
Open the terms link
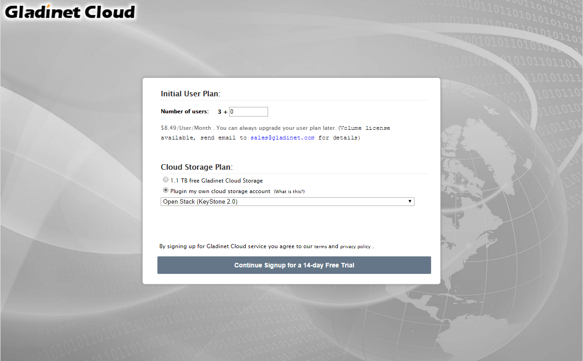pos(320,247)
